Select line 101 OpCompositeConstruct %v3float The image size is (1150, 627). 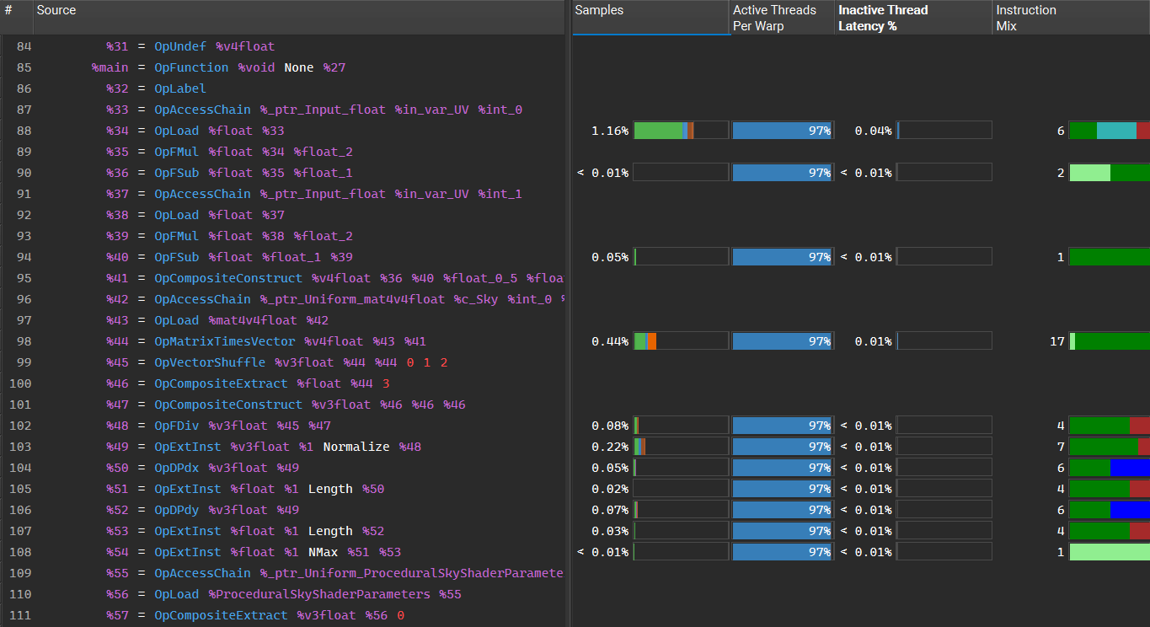282,405
